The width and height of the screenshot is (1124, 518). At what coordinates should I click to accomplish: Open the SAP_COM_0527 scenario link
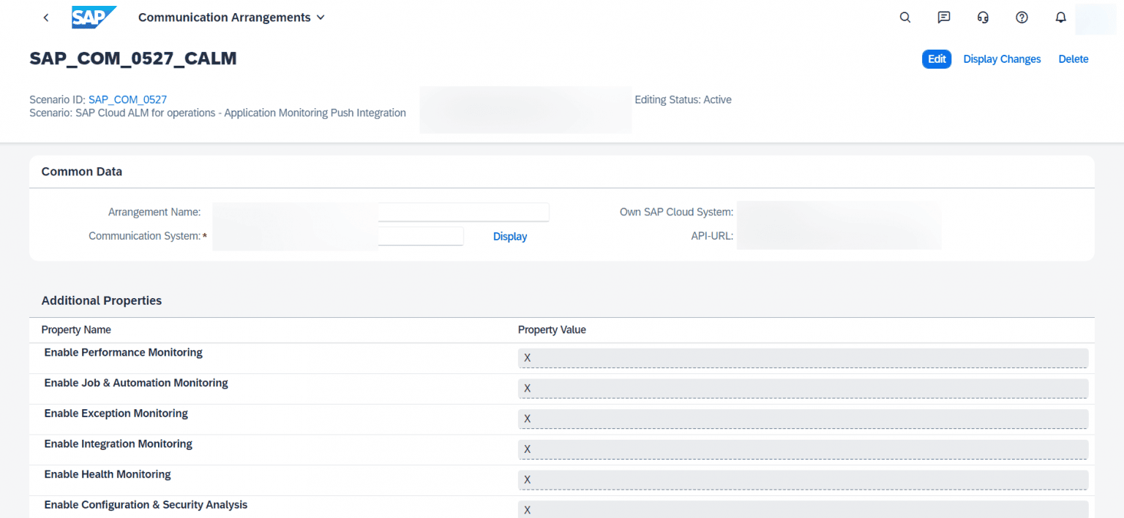coord(127,99)
